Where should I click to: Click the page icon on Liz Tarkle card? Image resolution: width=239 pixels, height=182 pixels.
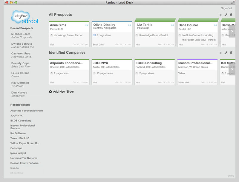tap(137, 35)
